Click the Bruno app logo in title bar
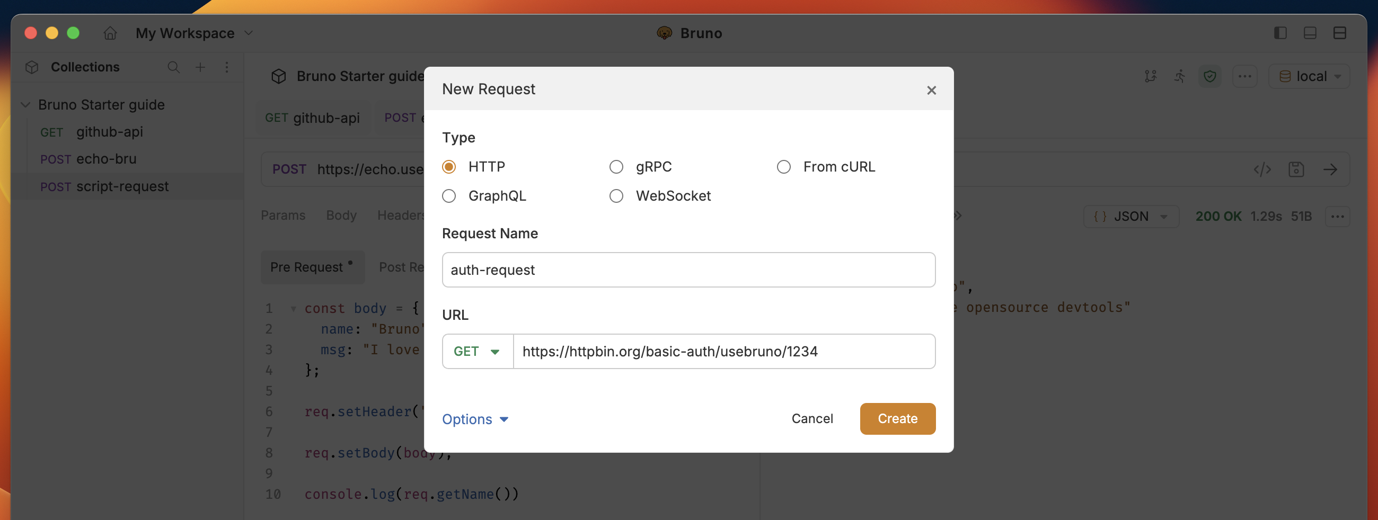 coord(664,33)
